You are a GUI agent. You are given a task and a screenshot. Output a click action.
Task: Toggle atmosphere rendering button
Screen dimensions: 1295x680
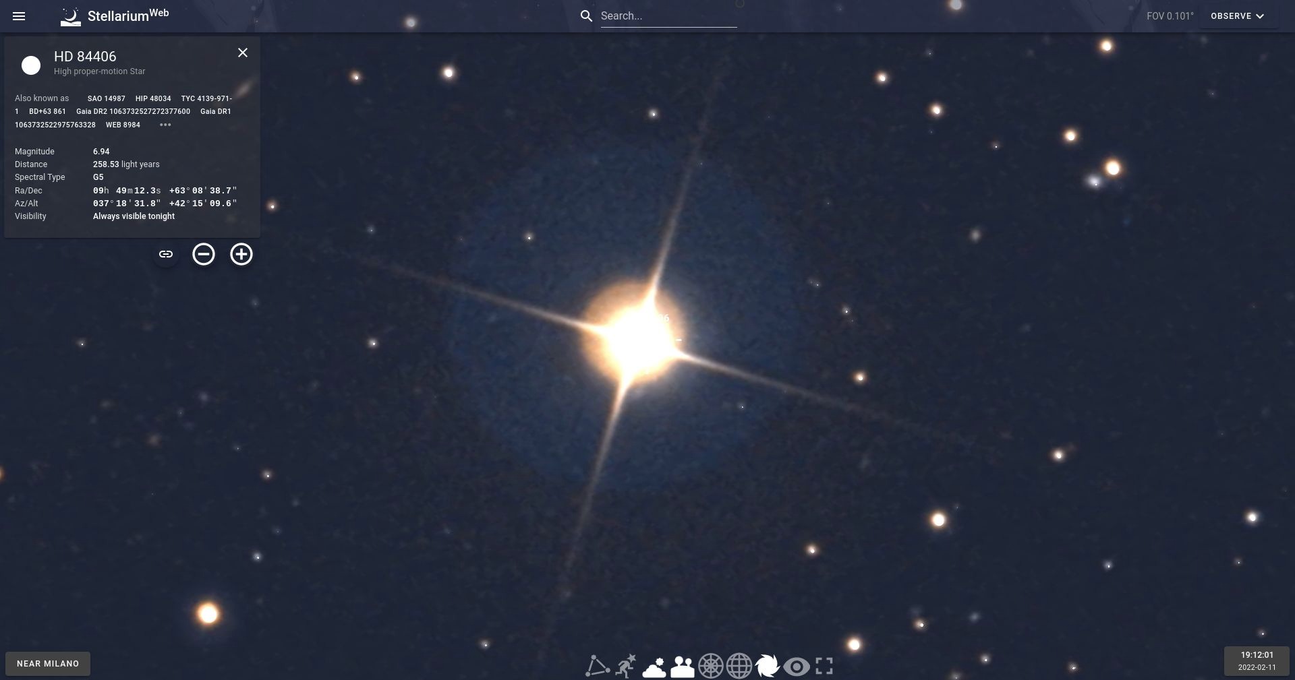pyautogui.click(x=654, y=667)
